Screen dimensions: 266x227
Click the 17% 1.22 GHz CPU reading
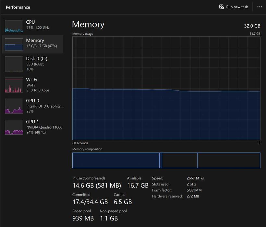point(38,28)
